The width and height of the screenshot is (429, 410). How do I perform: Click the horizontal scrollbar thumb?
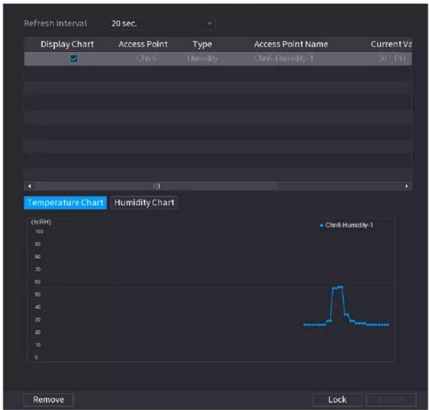tap(157, 186)
